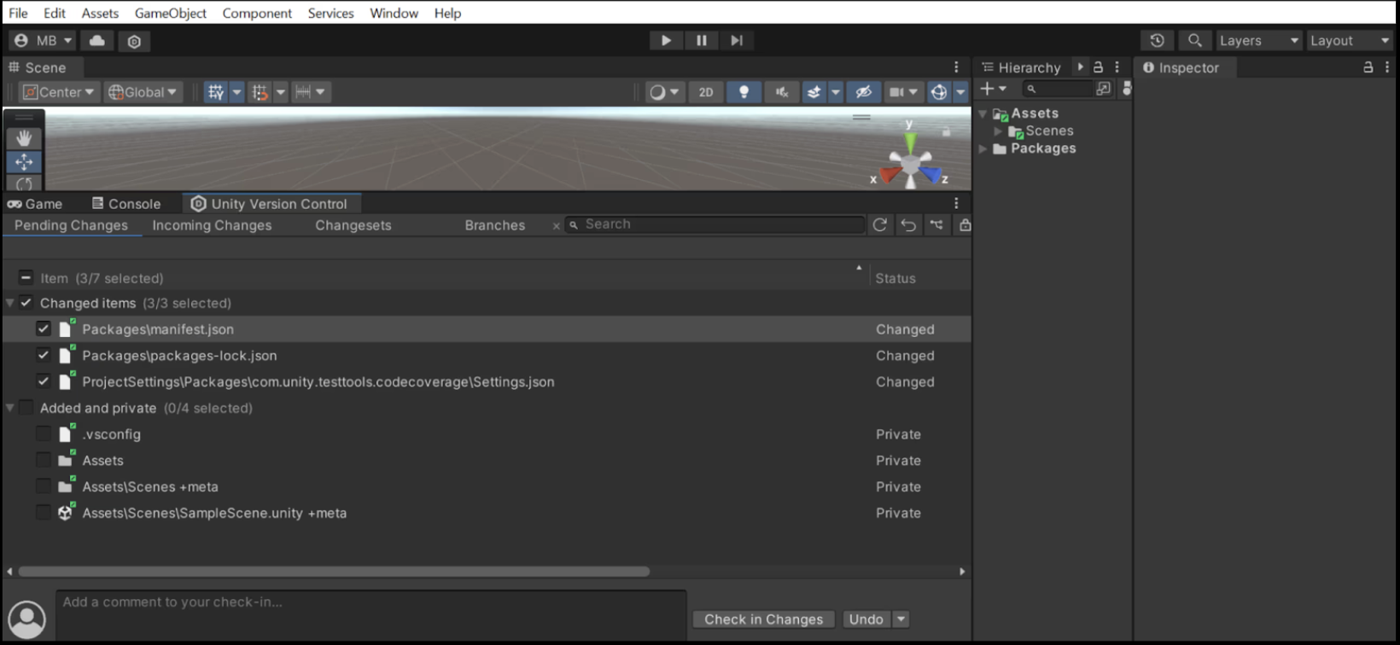Toggle scene lighting bulb icon

coord(744,92)
